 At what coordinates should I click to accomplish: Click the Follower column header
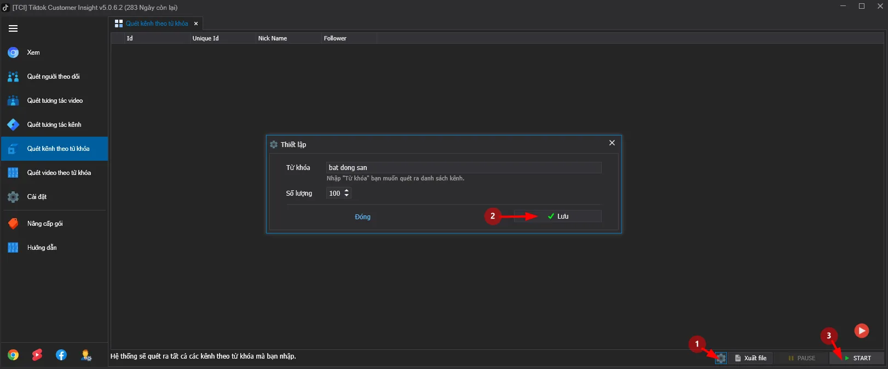pyautogui.click(x=349, y=38)
